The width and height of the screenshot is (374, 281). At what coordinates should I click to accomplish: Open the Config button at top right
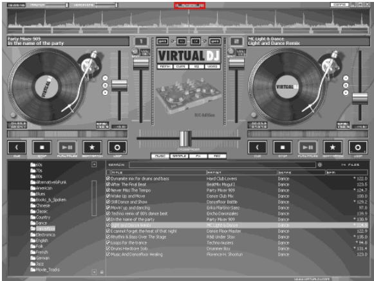click(339, 5)
